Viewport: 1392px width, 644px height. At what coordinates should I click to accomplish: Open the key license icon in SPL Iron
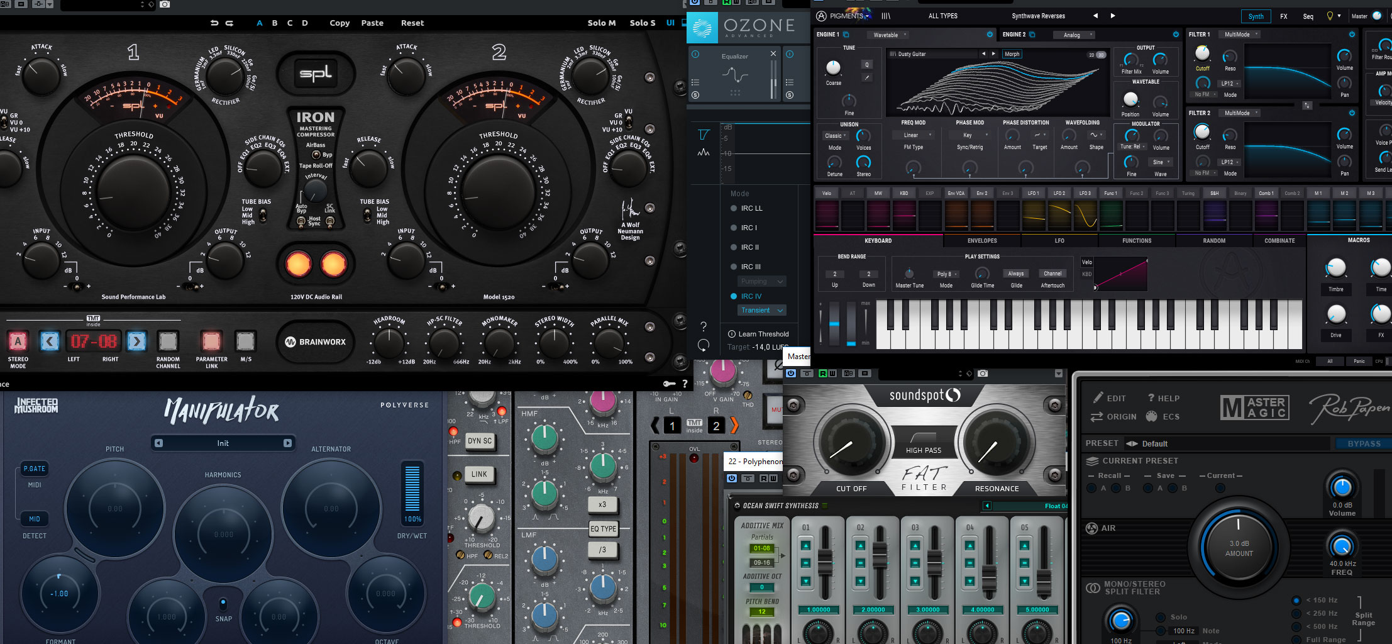670,383
